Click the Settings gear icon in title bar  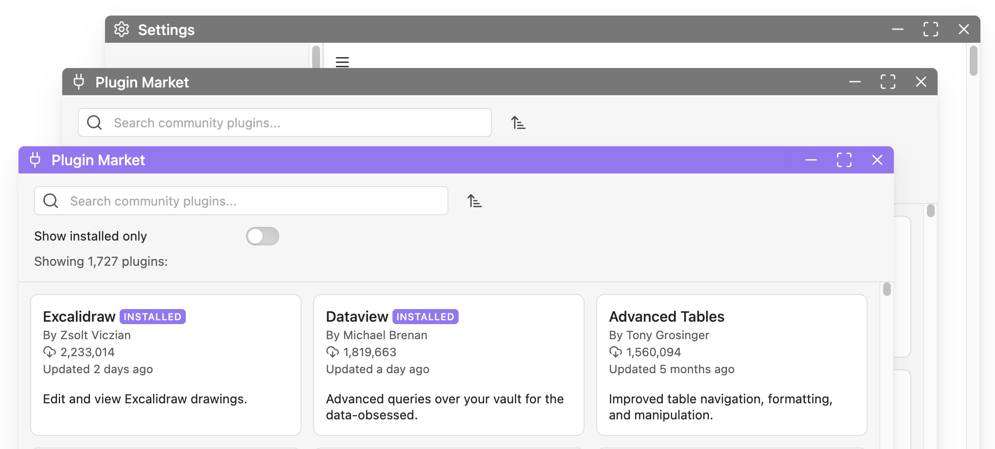coord(122,30)
